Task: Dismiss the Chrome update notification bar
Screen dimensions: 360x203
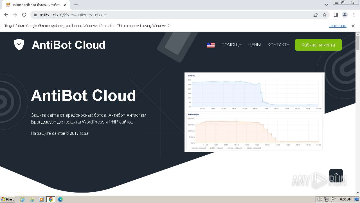Action: click(x=353, y=26)
